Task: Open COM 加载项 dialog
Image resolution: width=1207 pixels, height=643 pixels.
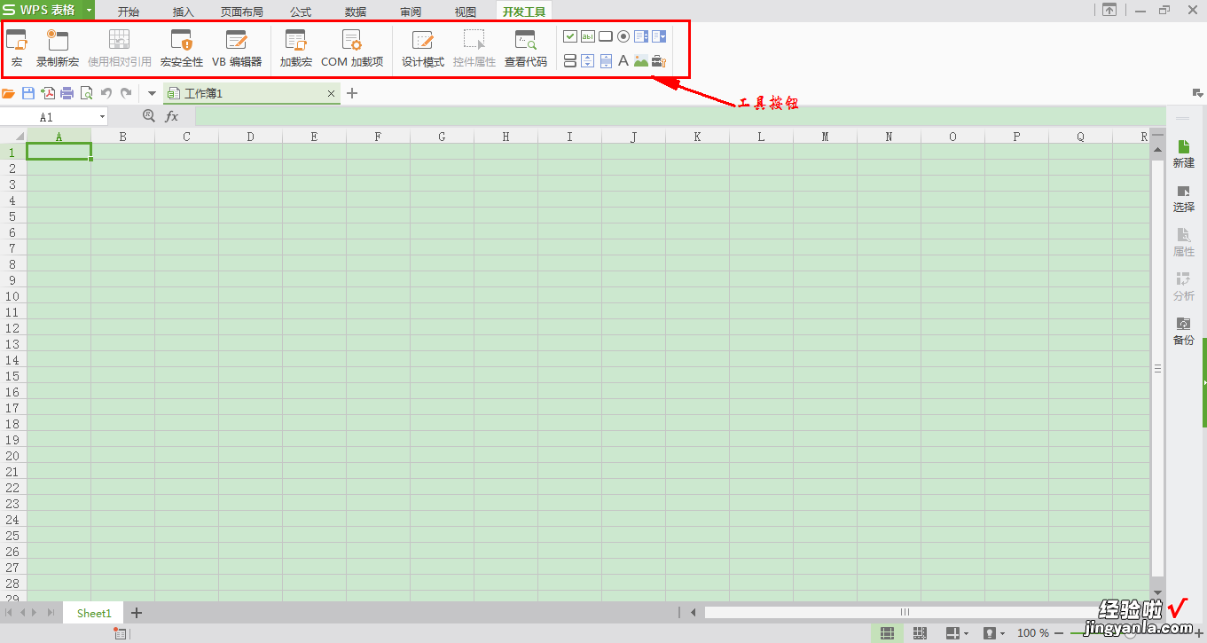Action: click(x=352, y=49)
